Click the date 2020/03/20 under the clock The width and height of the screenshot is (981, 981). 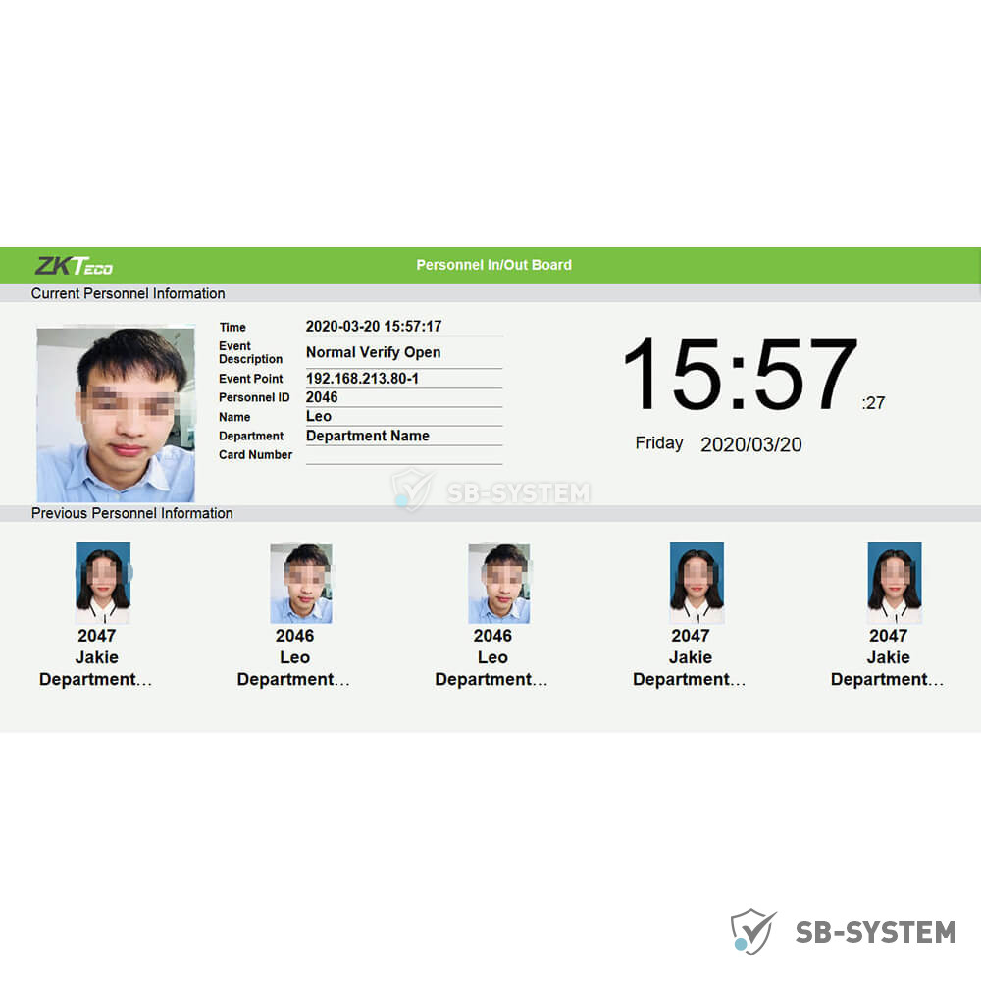[x=750, y=444]
